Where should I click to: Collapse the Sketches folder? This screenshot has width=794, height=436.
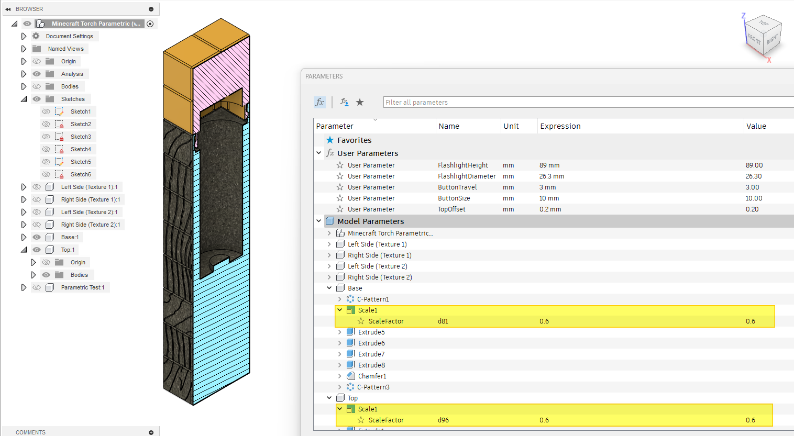[24, 99]
